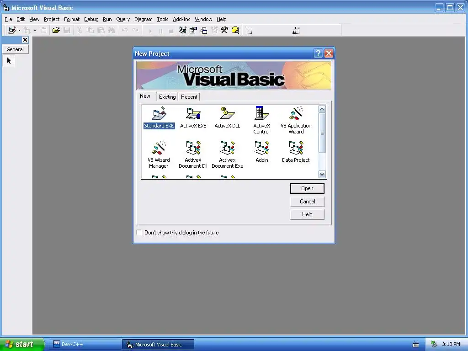Open the View menu
Viewport: 468px width, 351px height.
34,19
